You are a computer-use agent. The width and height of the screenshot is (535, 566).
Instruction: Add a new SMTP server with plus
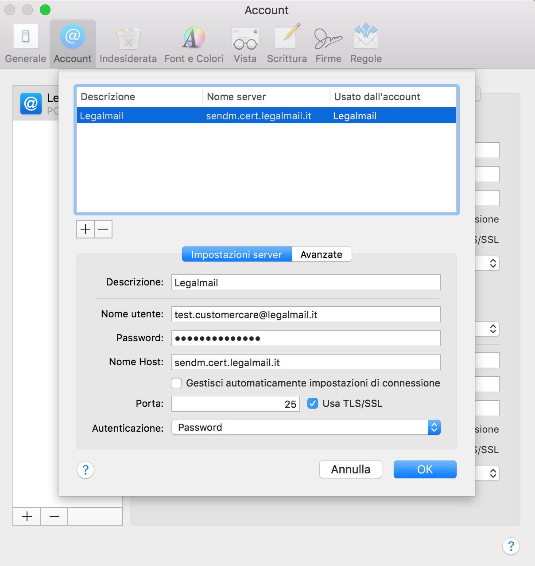(85, 229)
